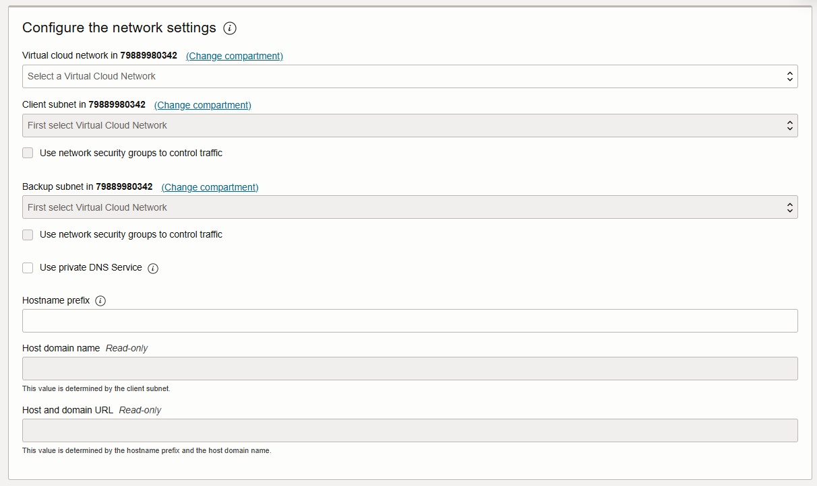Viewport: 817px width, 486px height.
Task: Click the Configure the network settings heading
Action: 118,28
